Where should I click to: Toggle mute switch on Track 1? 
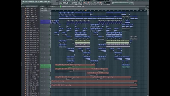pos(50,15)
